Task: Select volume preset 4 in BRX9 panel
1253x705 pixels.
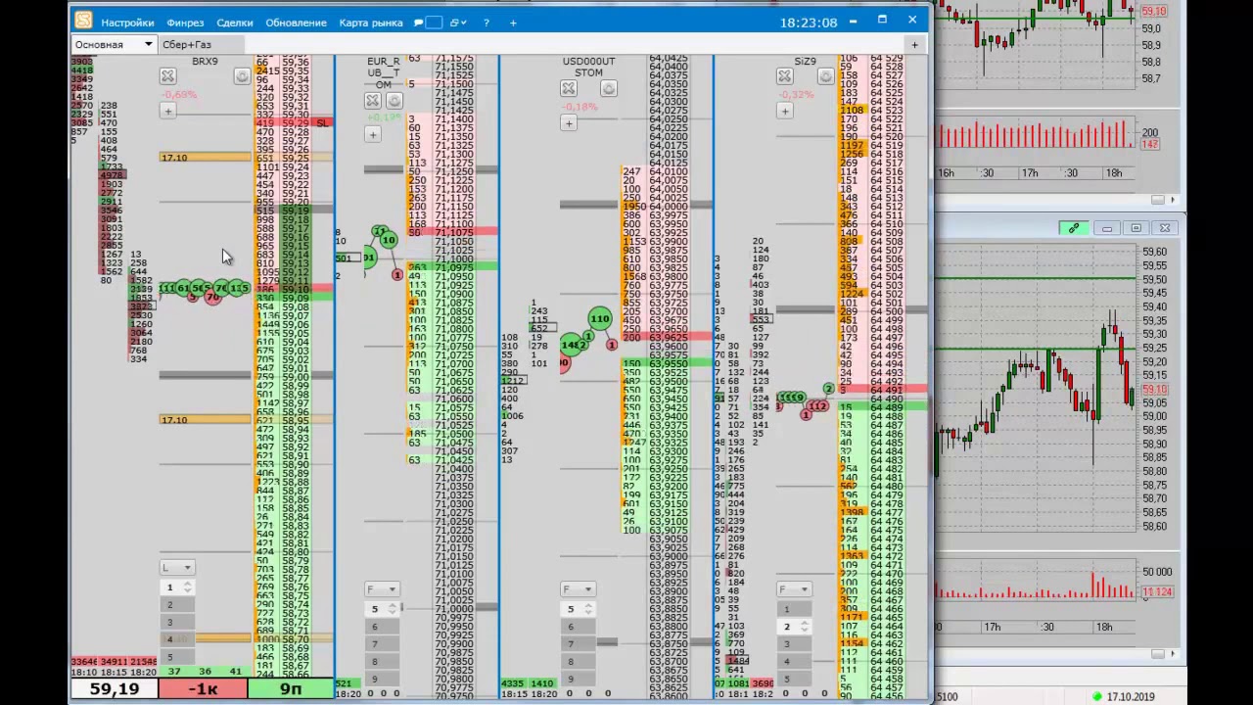Action: (x=177, y=639)
